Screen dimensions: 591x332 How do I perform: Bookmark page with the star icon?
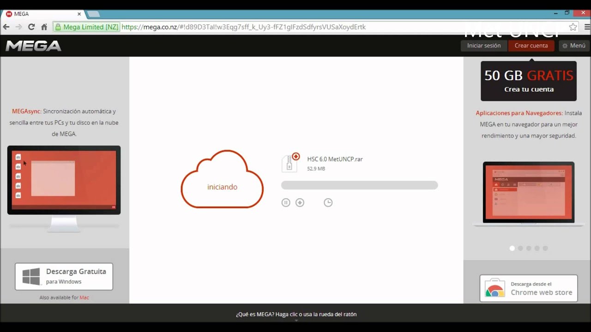click(573, 27)
